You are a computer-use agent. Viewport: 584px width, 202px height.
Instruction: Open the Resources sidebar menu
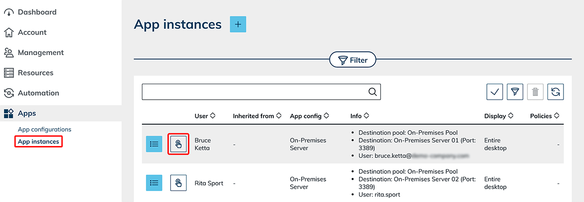[35, 73]
